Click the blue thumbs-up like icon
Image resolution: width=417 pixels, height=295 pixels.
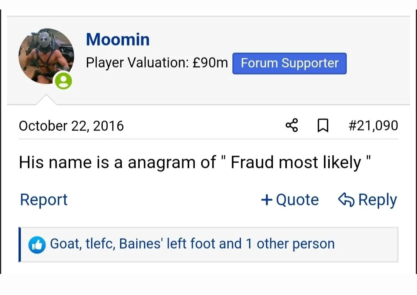37,245
